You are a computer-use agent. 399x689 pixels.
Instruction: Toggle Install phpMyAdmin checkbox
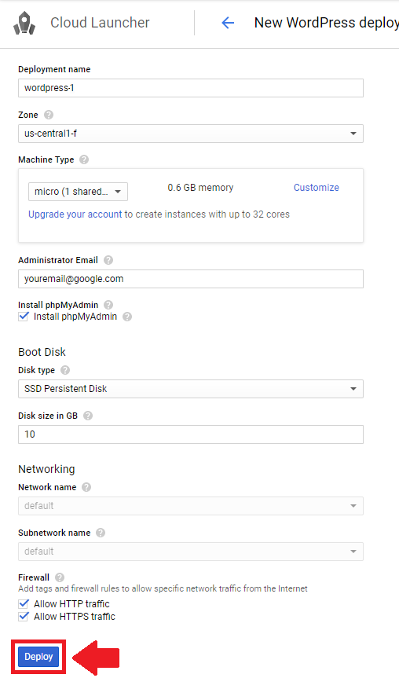coord(24,317)
